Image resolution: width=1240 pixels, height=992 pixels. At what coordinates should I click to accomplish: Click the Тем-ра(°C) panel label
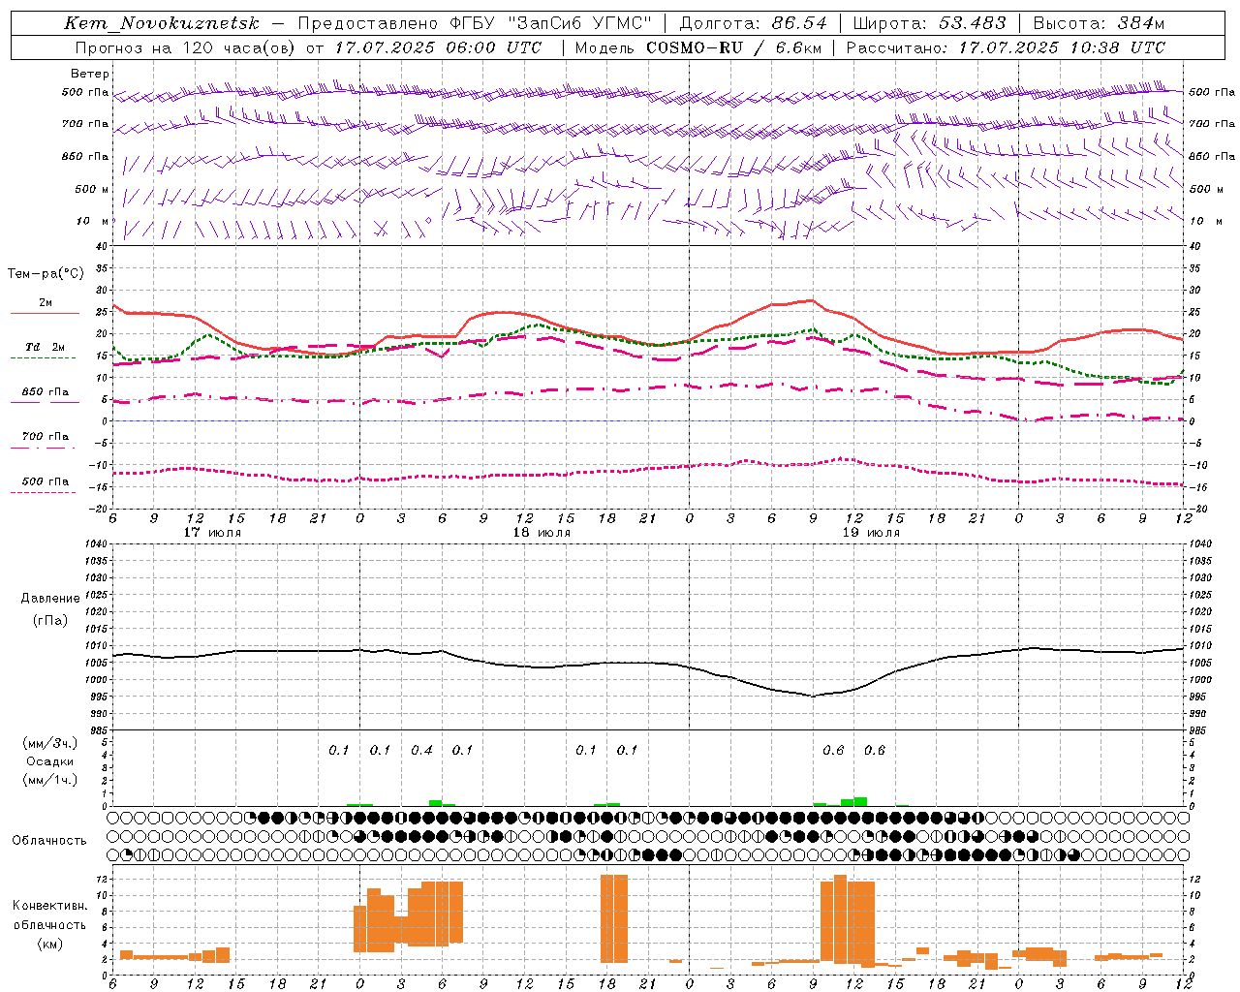45,274
